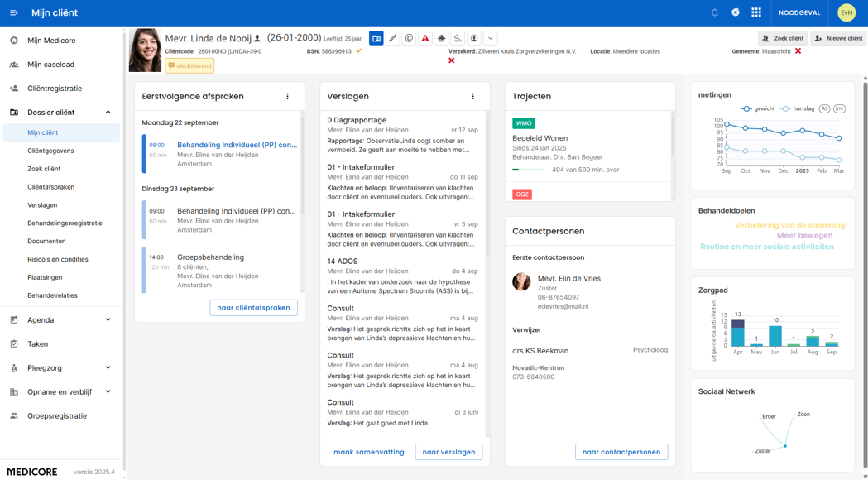
Task: Toggle the Inv legend button in metingen
Action: pyautogui.click(x=839, y=108)
